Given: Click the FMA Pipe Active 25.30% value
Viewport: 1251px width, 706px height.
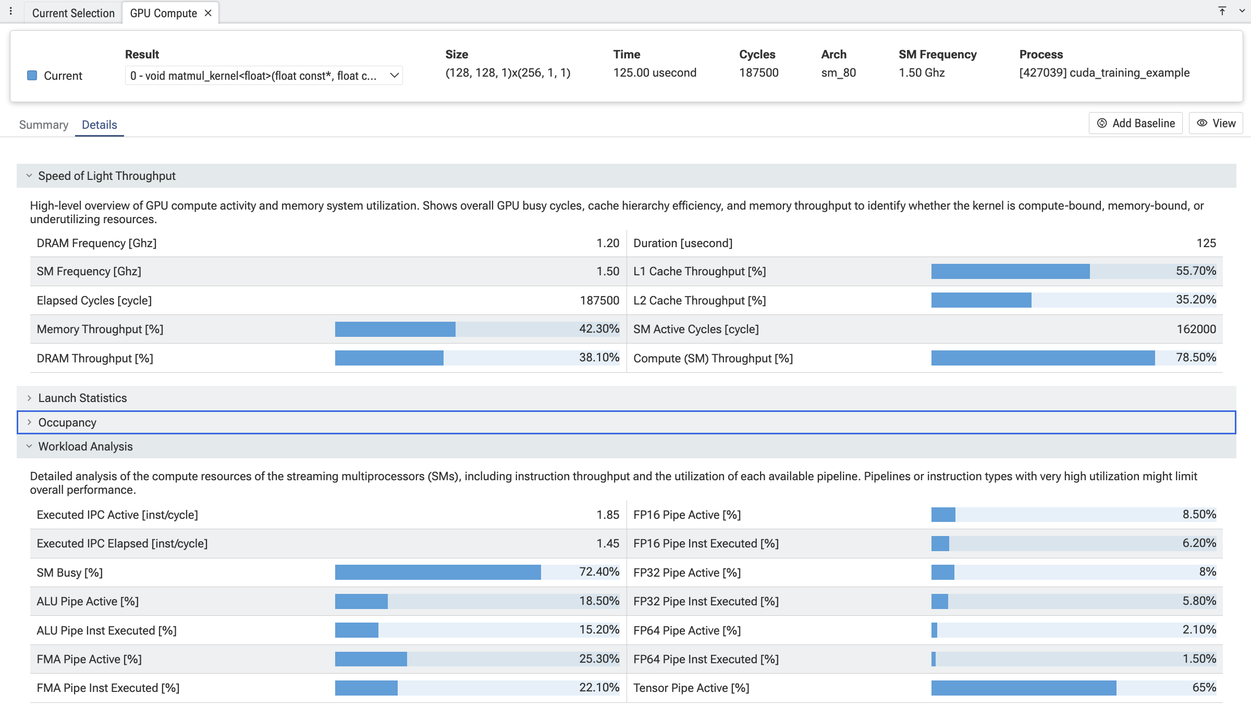Looking at the screenshot, I should [599, 659].
